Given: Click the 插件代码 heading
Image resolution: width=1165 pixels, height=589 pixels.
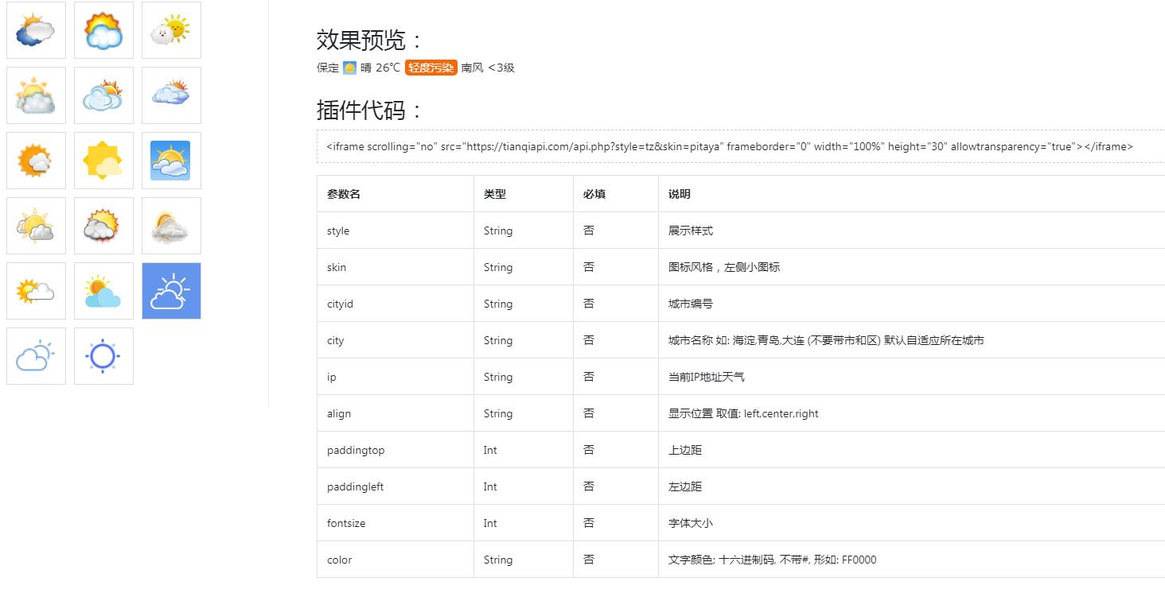Looking at the screenshot, I should (x=370, y=110).
